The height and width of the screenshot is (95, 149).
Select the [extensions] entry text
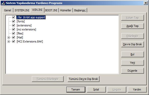(24, 25)
